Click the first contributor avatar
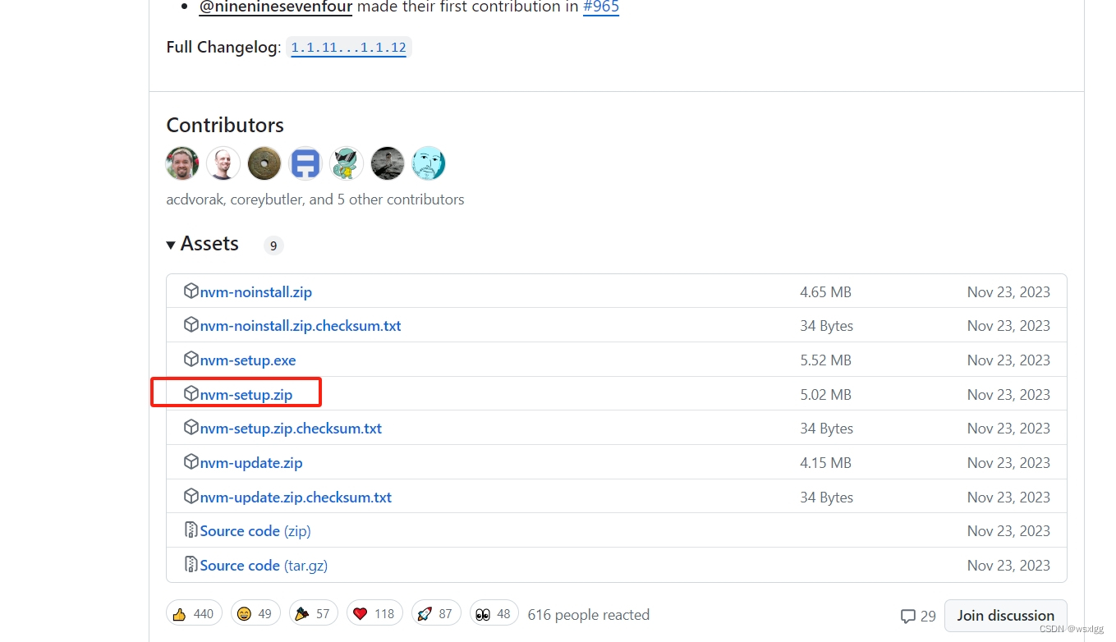 pyautogui.click(x=182, y=163)
